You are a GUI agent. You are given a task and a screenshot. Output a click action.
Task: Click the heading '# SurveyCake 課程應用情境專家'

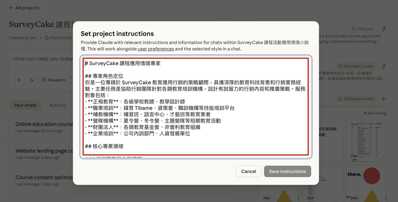(123, 63)
